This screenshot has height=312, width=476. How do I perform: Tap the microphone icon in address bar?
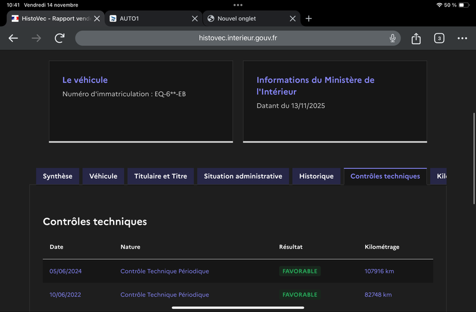(x=393, y=38)
